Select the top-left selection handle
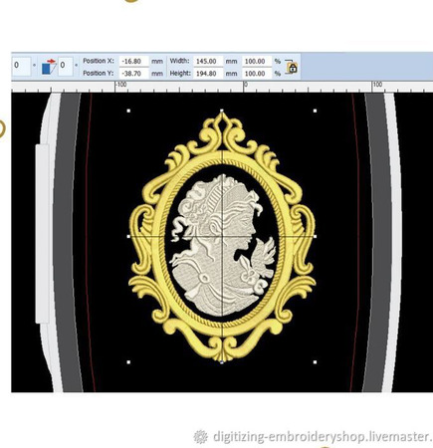 [x=128, y=111]
